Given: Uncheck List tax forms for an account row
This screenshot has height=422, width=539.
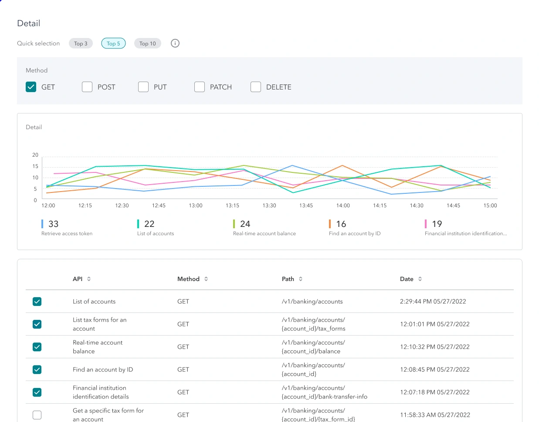Looking at the screenshot, I should tap(37, 324).
